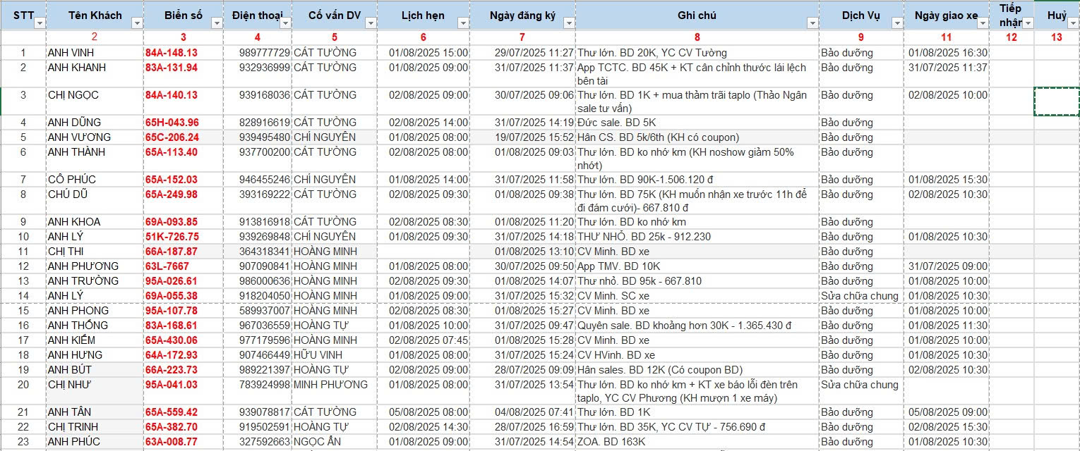Open the Điện thoại column filter
This screenshot has height=451, width=1080.
click(x=284, y=23)
